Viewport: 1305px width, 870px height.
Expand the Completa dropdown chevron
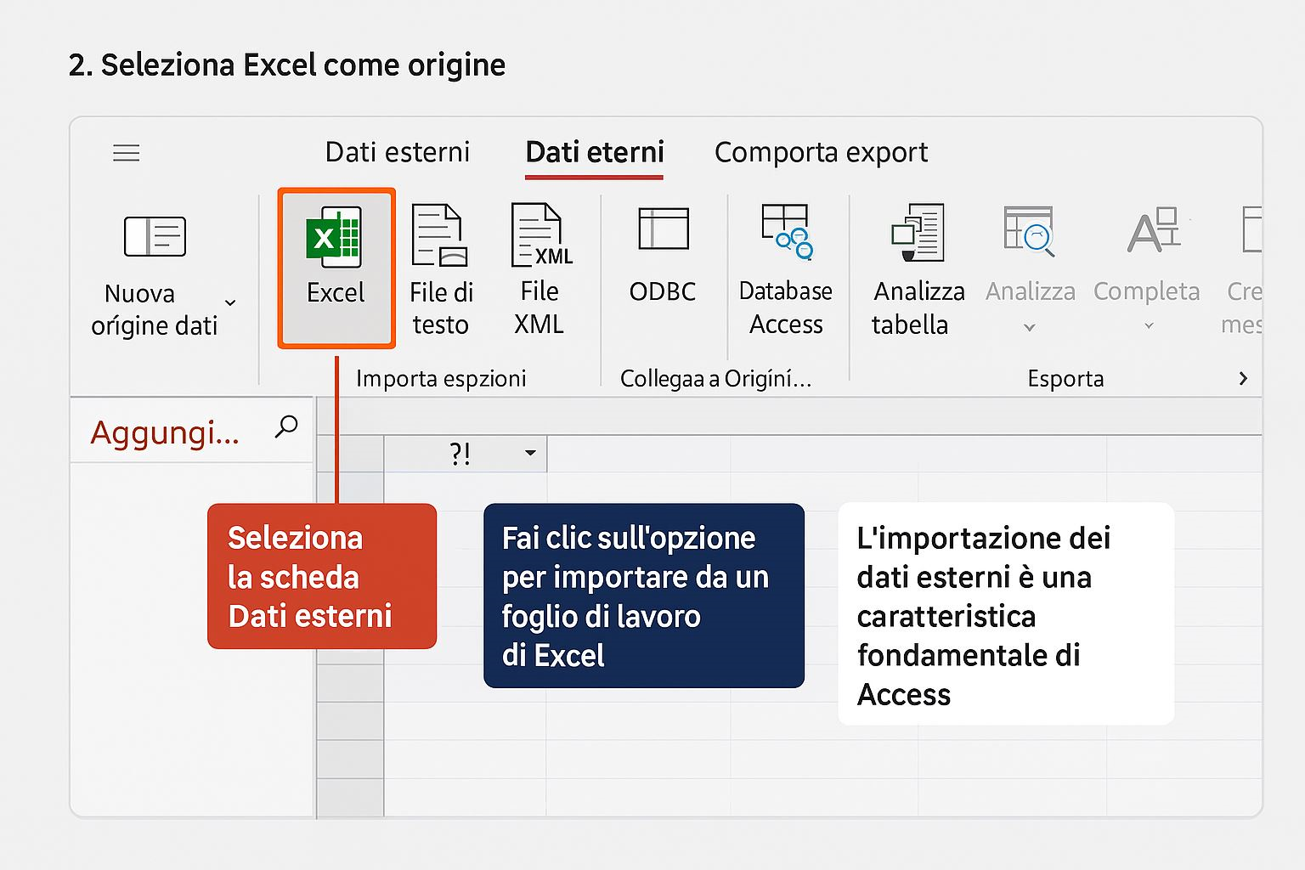(1149, 326)
